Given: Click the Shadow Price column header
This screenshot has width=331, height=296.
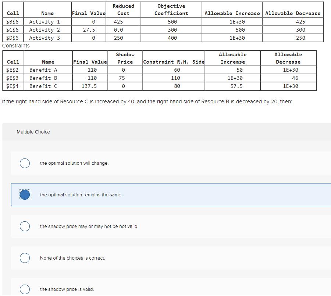Looking at the screenshot, I should pyautogui.click(x=126, y=58).
